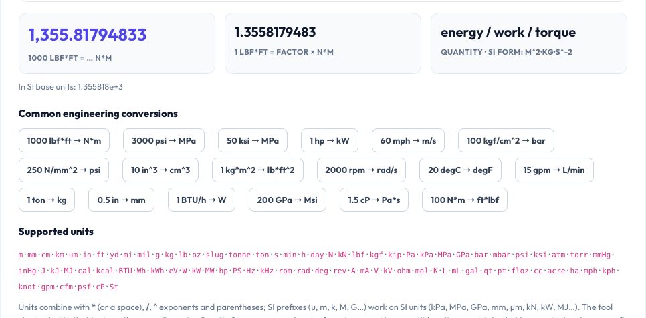The width and height of the screenshot is (646, 318).
Task: Choose 1 kg*m^2 → lb*ft^2 preset
Action: pos(257,170)
